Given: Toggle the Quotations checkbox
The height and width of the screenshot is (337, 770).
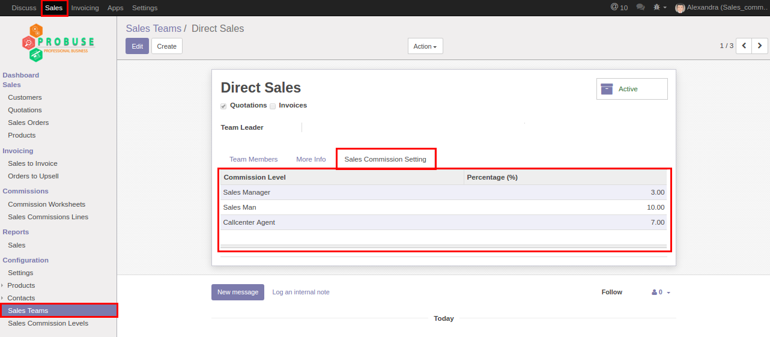Looking at the screenshot, I should [x=223, y=106].
